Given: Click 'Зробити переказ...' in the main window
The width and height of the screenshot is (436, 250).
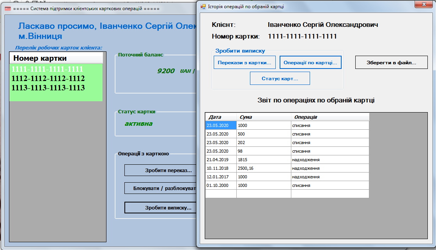Looking at the screenshot, I should pos(160,170).
